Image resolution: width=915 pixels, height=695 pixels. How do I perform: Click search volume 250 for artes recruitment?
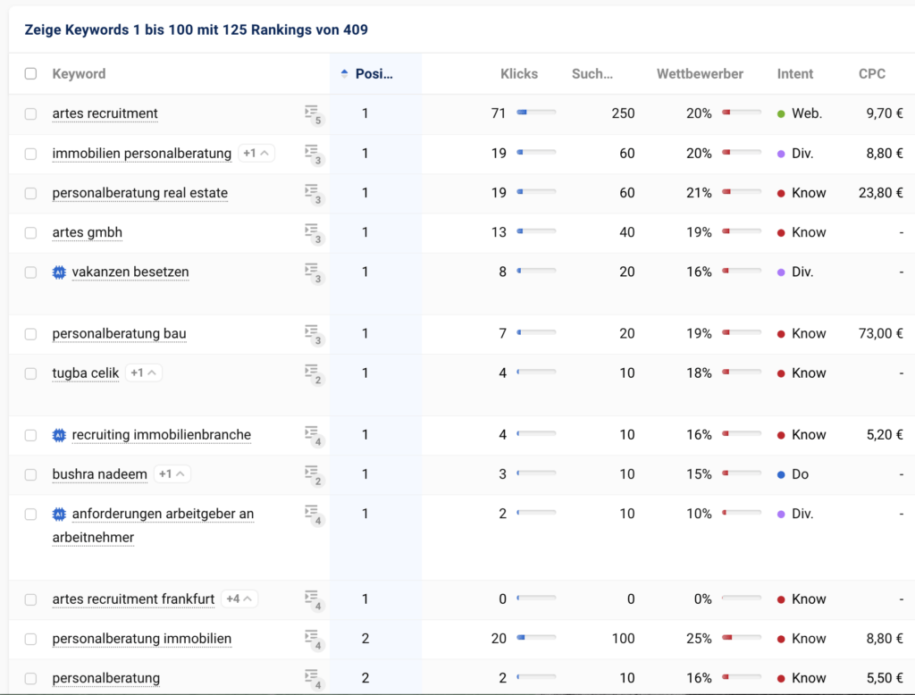coord(623,113)
